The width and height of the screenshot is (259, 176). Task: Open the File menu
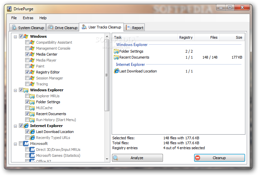click(14, 18)
